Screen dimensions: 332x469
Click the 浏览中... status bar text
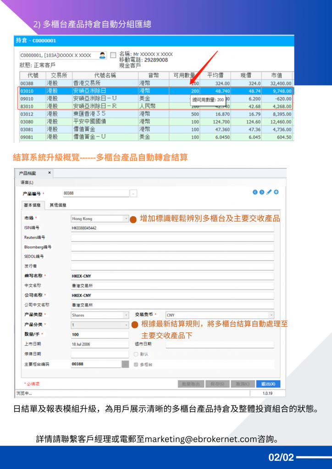(x=24, y=393)
